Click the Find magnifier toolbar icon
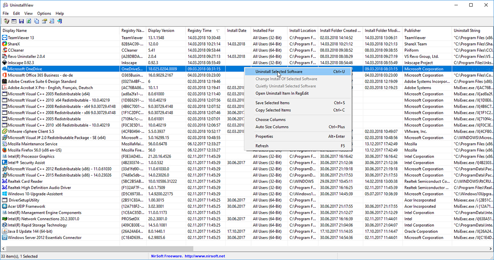Screen dimensions: 494x260 [x=52, y=21]
